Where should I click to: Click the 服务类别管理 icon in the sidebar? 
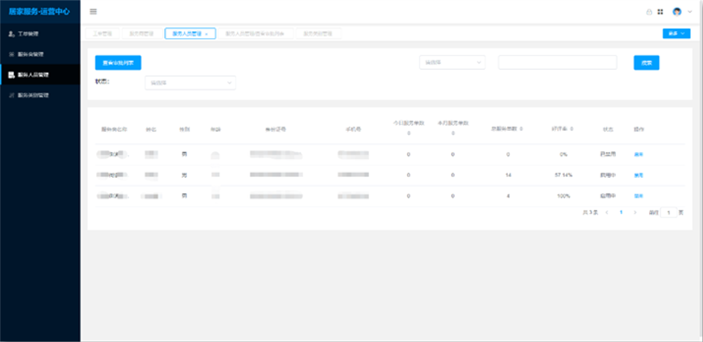pyautogui.click(x=11, y=95)
